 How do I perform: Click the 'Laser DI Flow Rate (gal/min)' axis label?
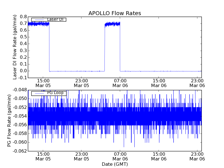coord(15,47)
